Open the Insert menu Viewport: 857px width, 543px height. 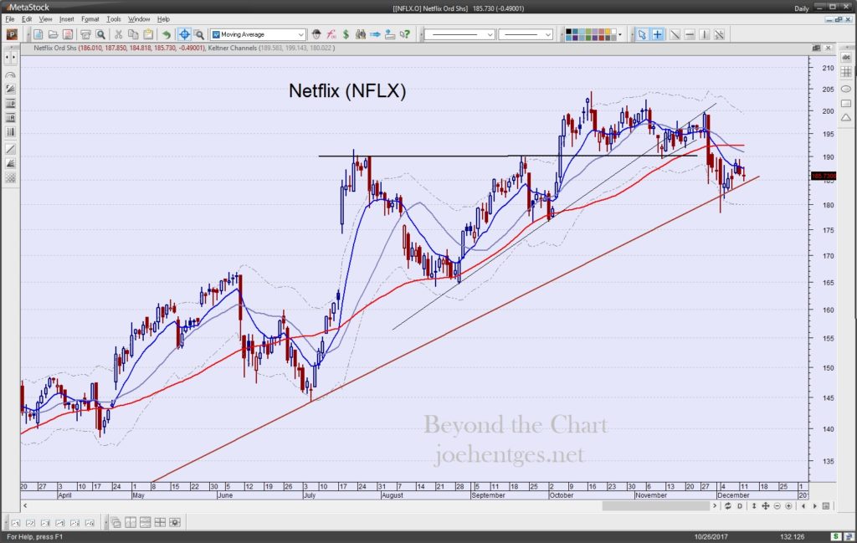(66, 19)
